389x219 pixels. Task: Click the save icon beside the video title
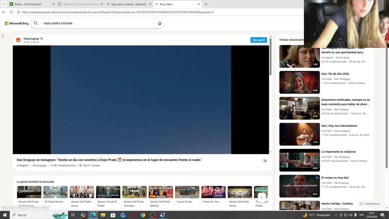tap(265, 161)
